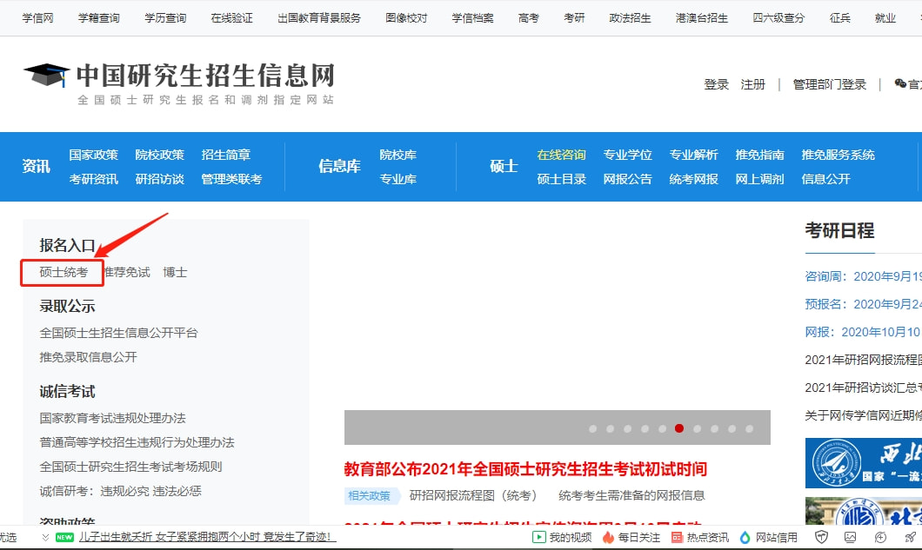This screenshot has width=922, height=550.
Task: Open ticker headline 儿子出生就夭折
Action: (208, 537)
